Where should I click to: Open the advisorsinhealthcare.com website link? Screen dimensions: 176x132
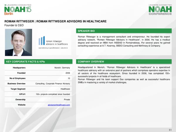coord(58,105)
